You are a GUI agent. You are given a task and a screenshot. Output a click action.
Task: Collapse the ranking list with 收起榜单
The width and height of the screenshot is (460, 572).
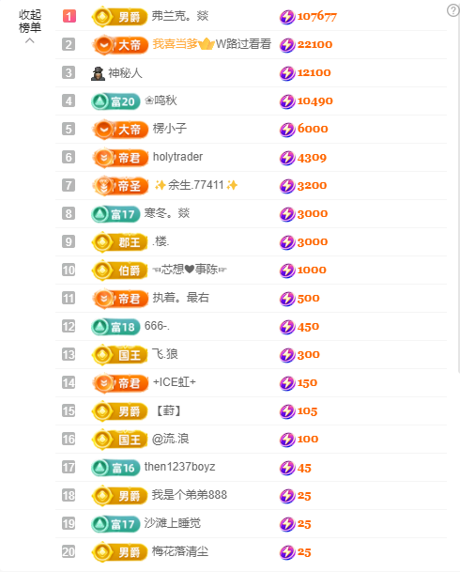[30, 22]
